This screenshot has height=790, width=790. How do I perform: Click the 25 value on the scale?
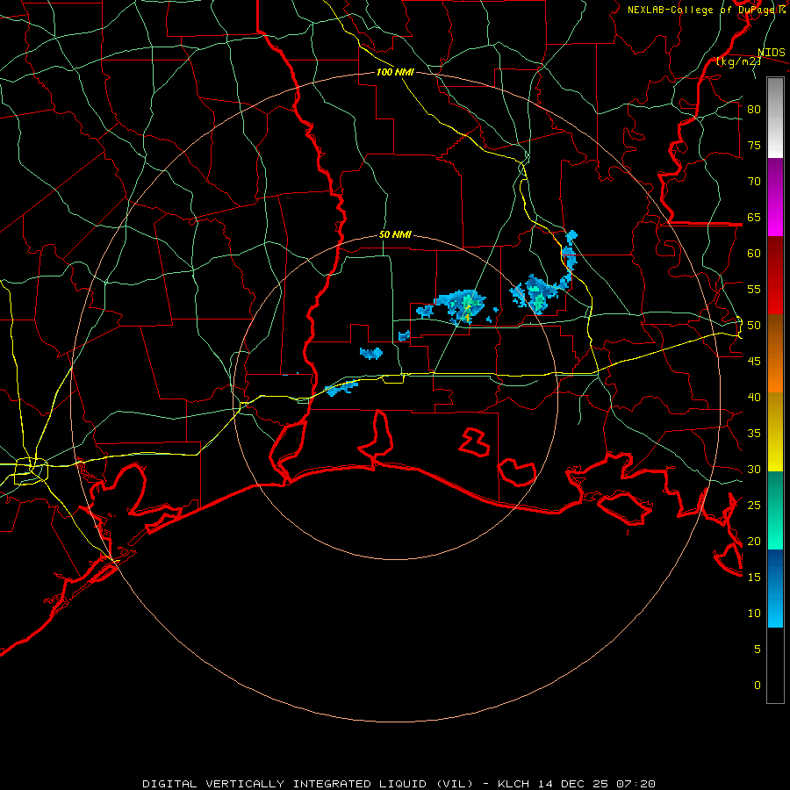click(754, 506)
